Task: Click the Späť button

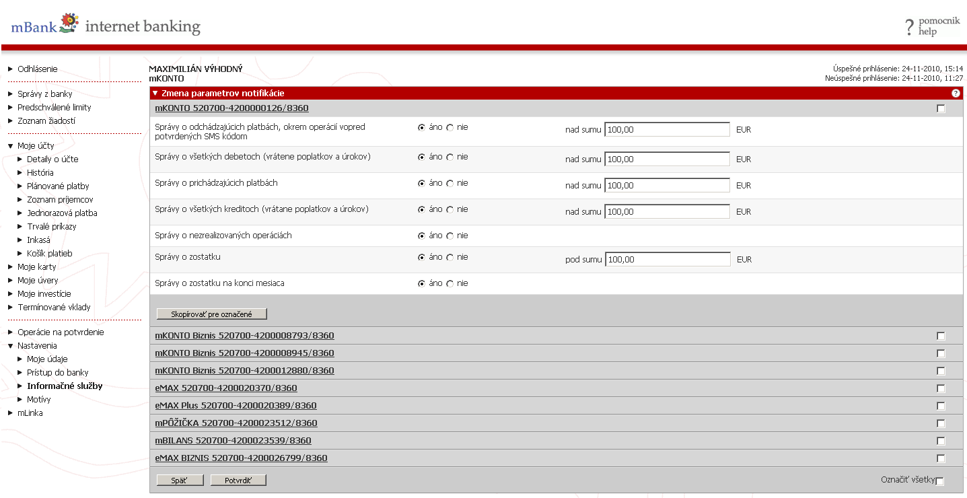Action: 180,481
